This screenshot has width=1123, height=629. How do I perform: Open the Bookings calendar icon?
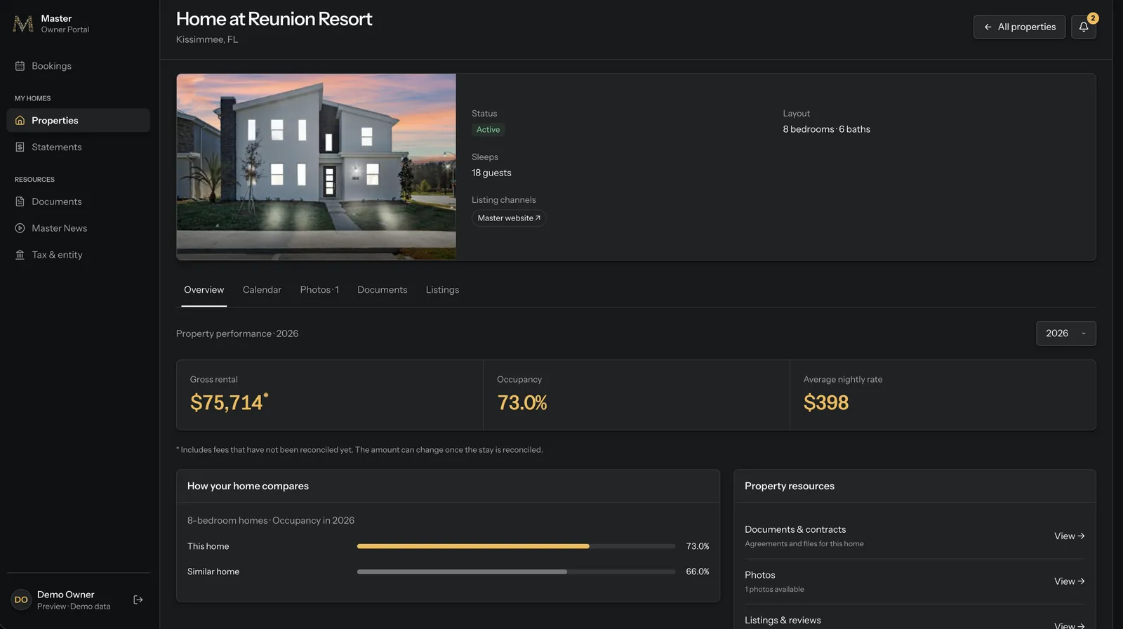pos(20,66)
